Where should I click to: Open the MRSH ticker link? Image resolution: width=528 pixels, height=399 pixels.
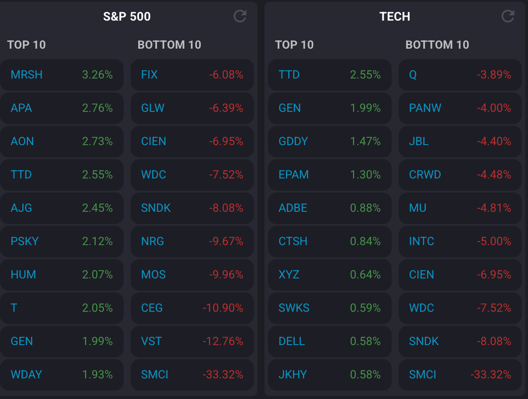27,75
